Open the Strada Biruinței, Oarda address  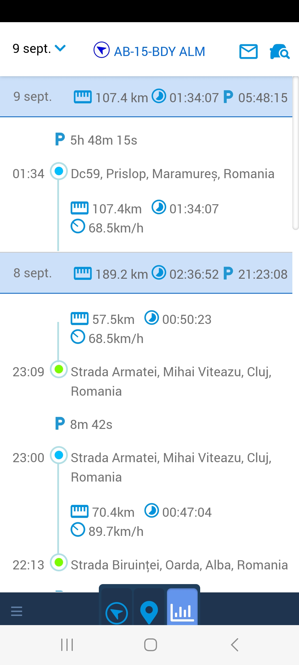179,565
